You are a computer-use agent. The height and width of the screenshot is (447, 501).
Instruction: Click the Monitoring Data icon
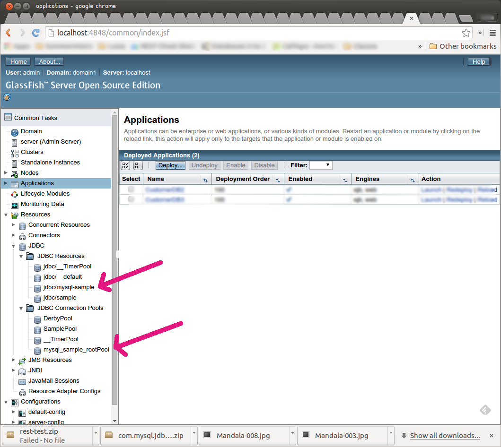[14, 205]
